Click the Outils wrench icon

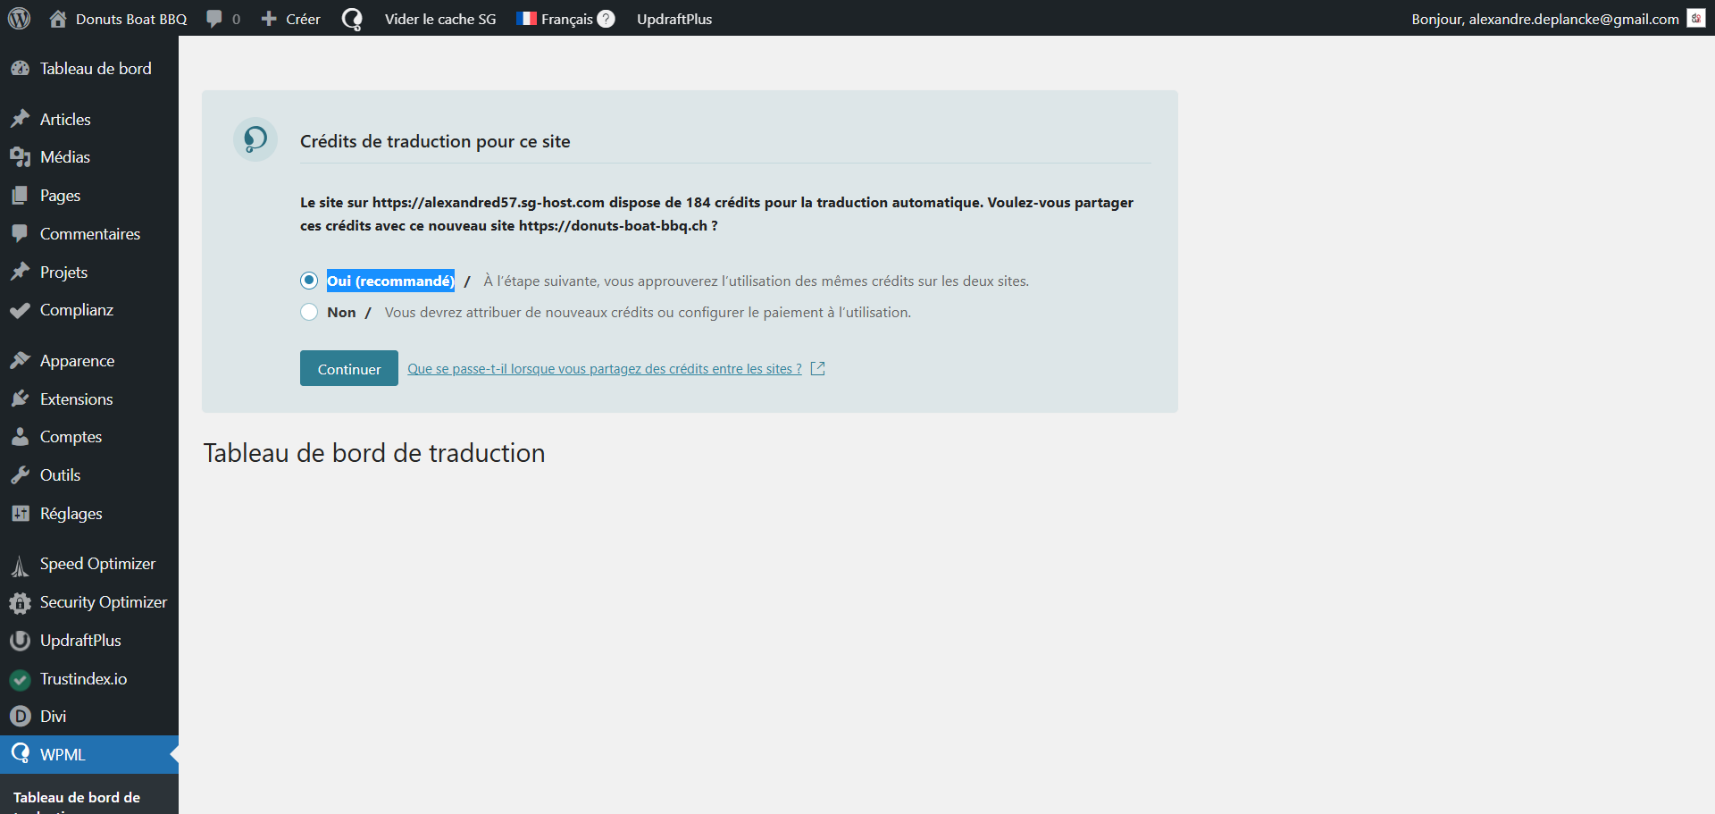[x=20, y=475]
